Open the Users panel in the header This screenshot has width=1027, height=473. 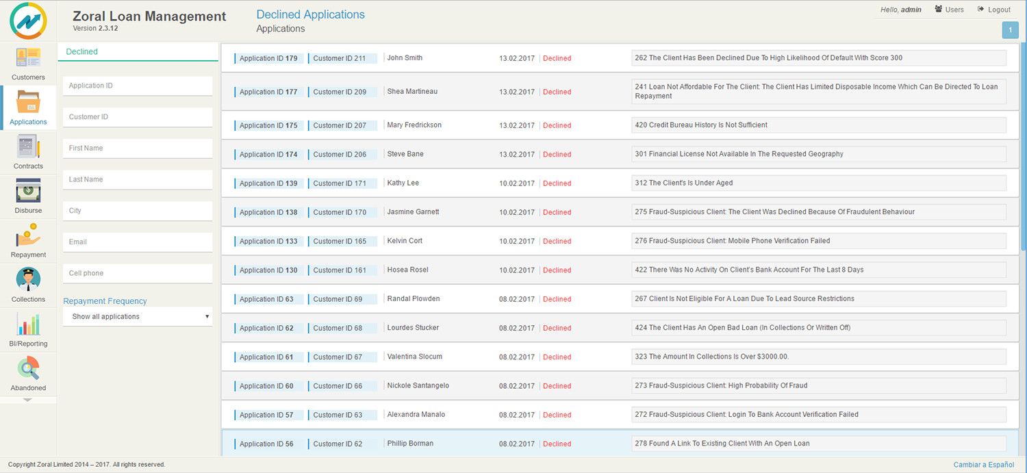coord(949,9)
